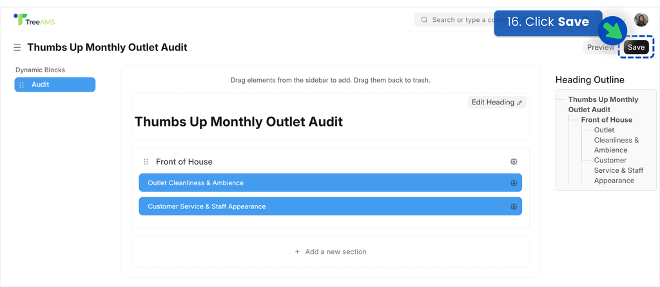This screenshot has width=660, height=287.
Task: Open the hamburger sidebar menu
Action: 17,47
